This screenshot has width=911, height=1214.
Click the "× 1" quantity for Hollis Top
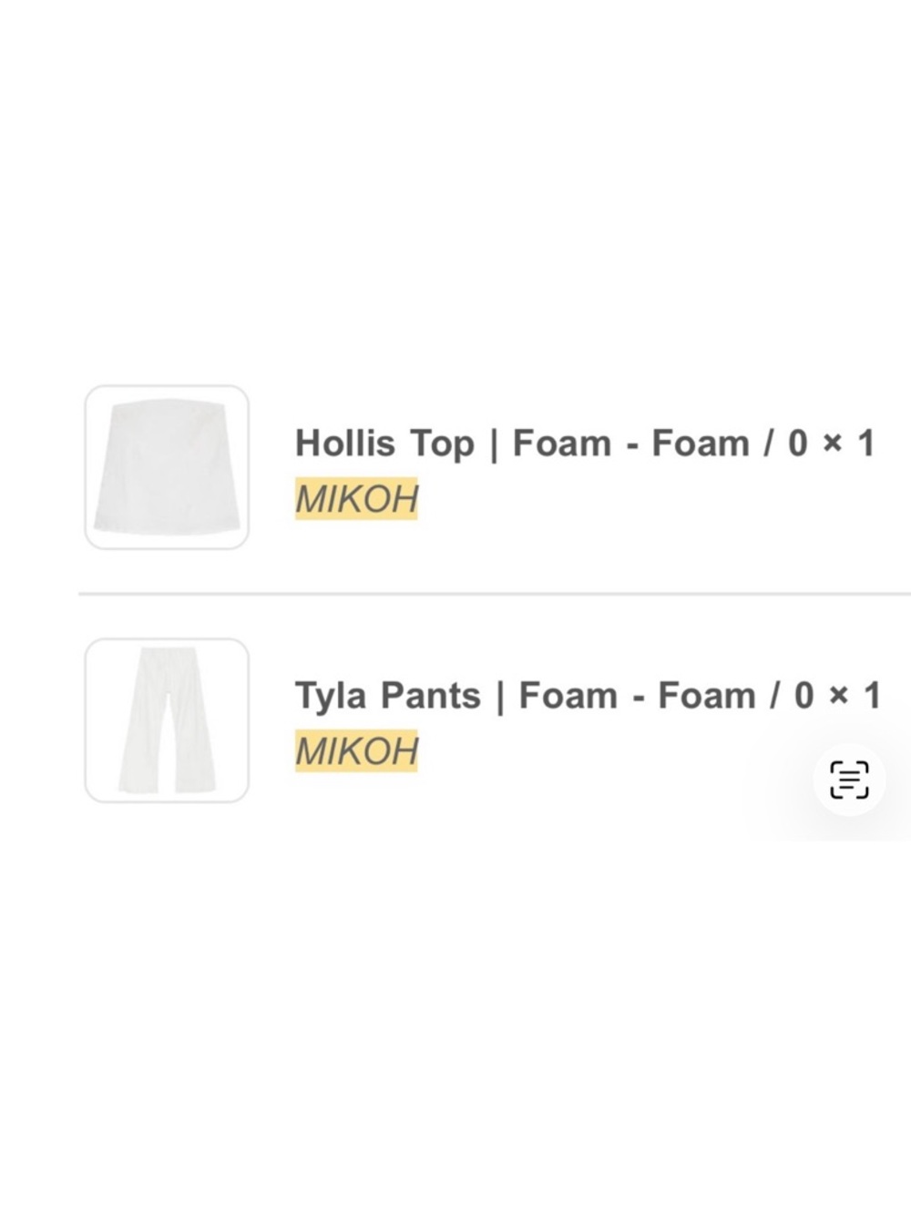[x=848, y=444]
